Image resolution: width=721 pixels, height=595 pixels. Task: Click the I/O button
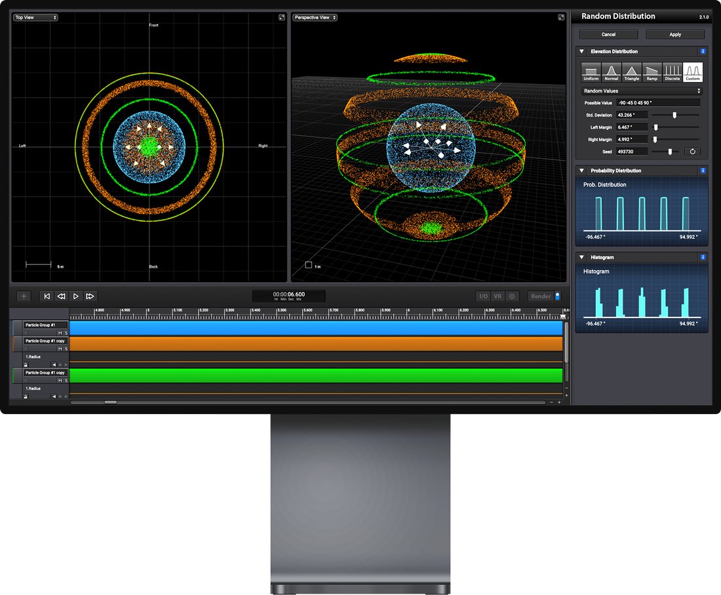click(x=483, y=297)
